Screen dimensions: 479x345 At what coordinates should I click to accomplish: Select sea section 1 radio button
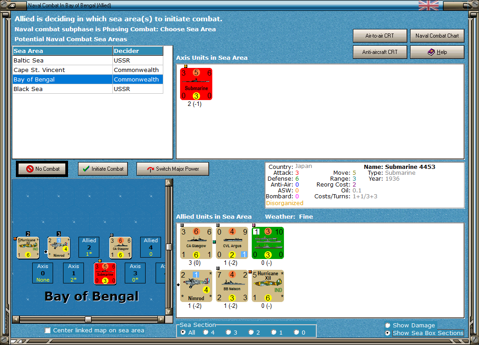click(x=274, y=332)
